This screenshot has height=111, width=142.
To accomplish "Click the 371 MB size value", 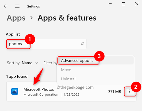I will (x=115, y=92).
